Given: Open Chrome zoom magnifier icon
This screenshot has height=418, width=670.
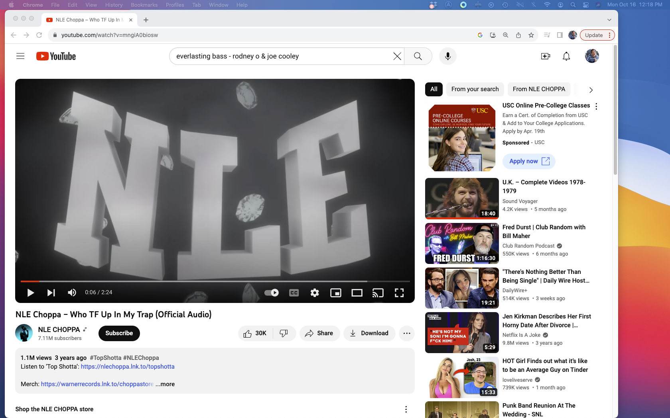Looking at the screenshot, I should (506, 35).
